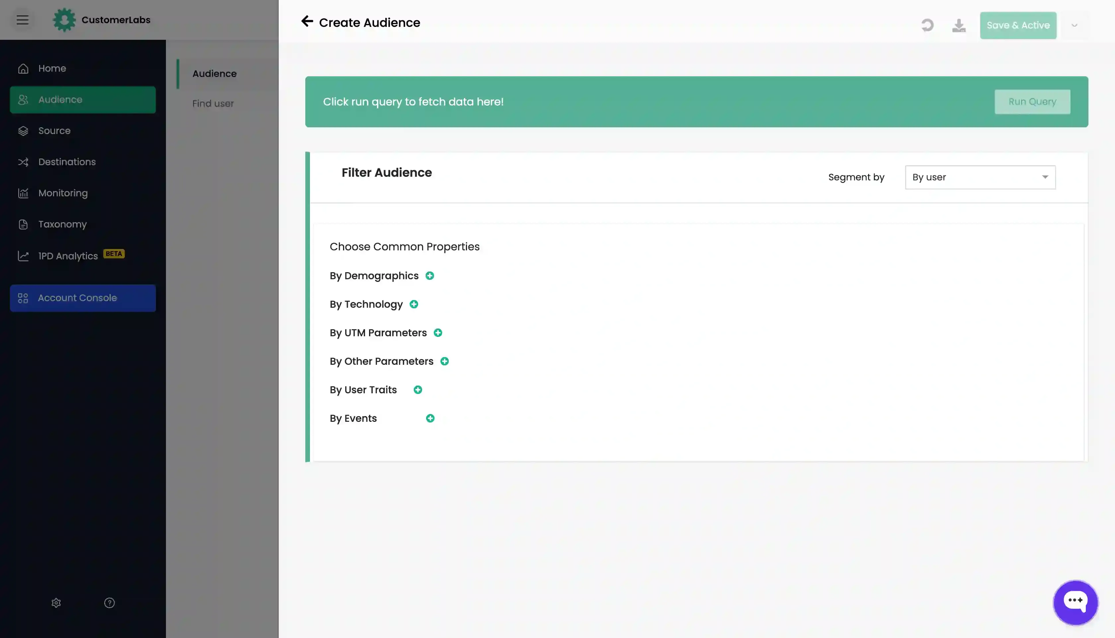Open the Home sidebar item
Image resolution: width=1115 pixels, height=638 pixels.
coord(82,68)
